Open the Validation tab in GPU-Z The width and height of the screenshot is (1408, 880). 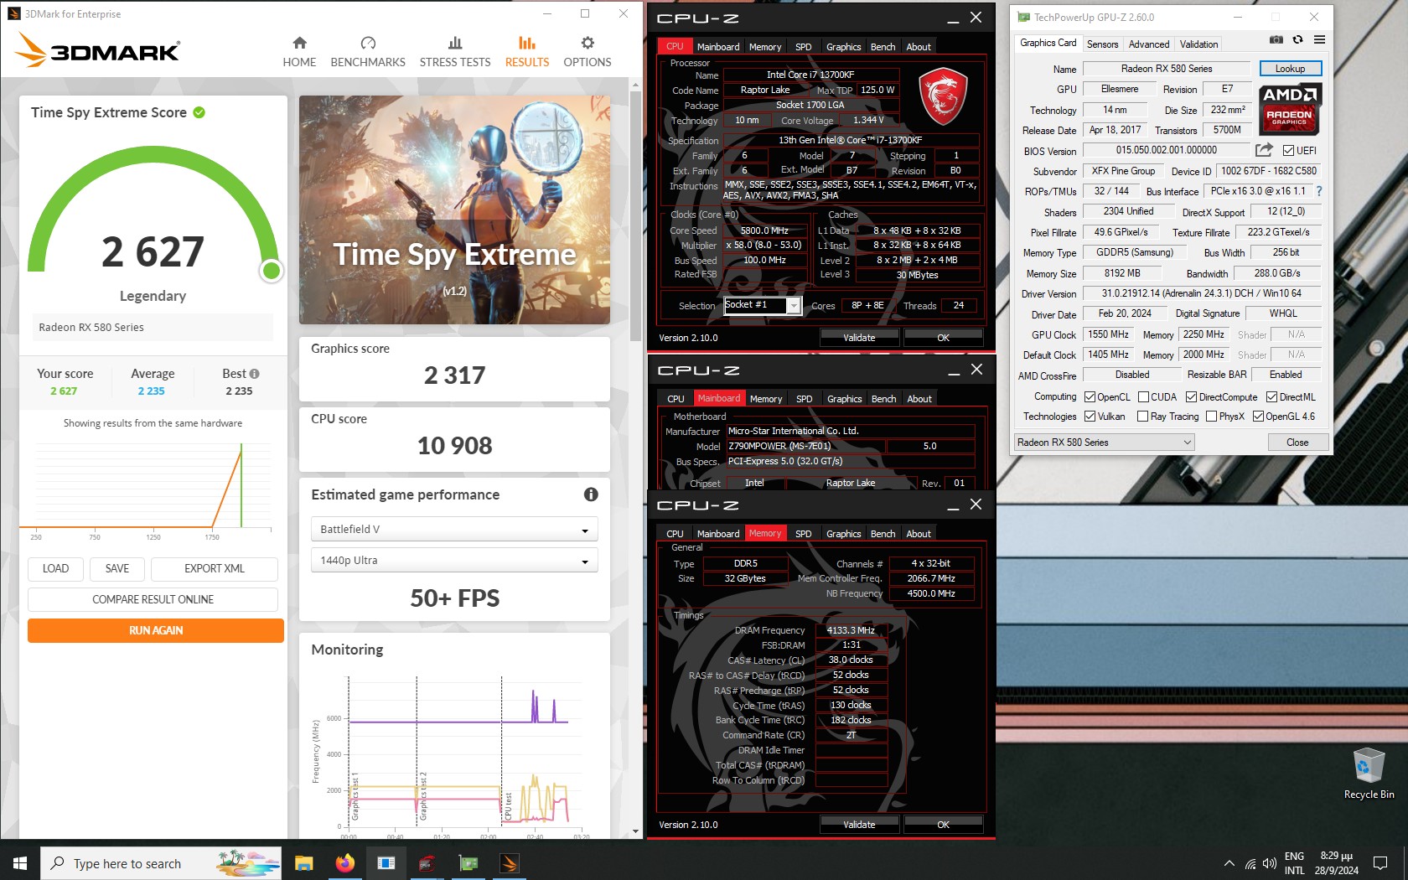click(x=1198, y=44)
